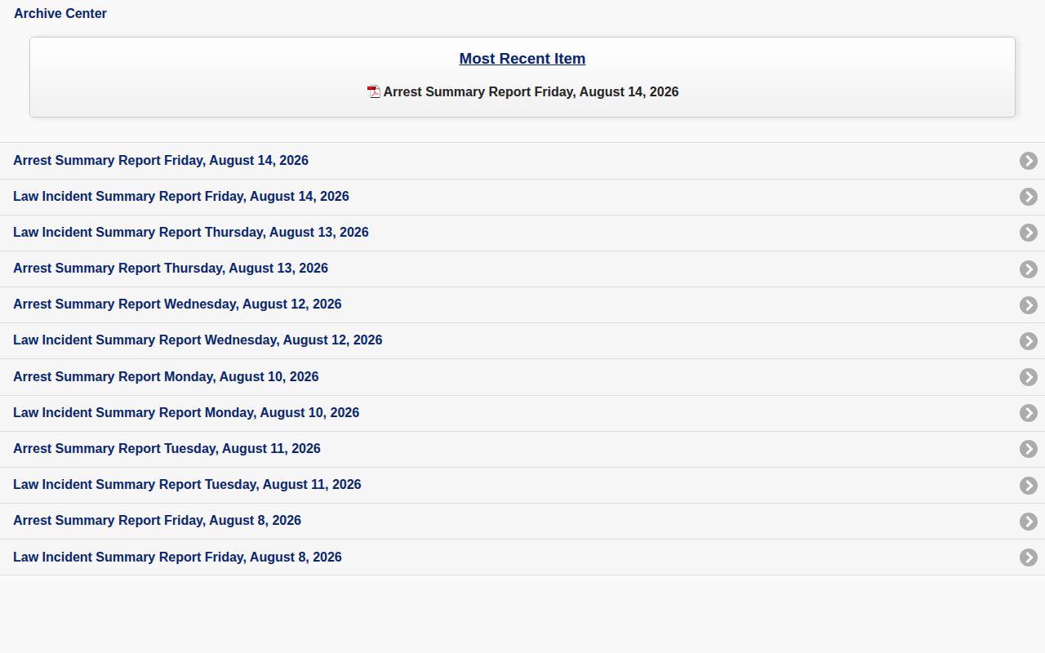The image size is (1045, 653).
Task: Open the featured Arrest Summary Report in the Most Recent Item box
Action: (x=531, y=92)
